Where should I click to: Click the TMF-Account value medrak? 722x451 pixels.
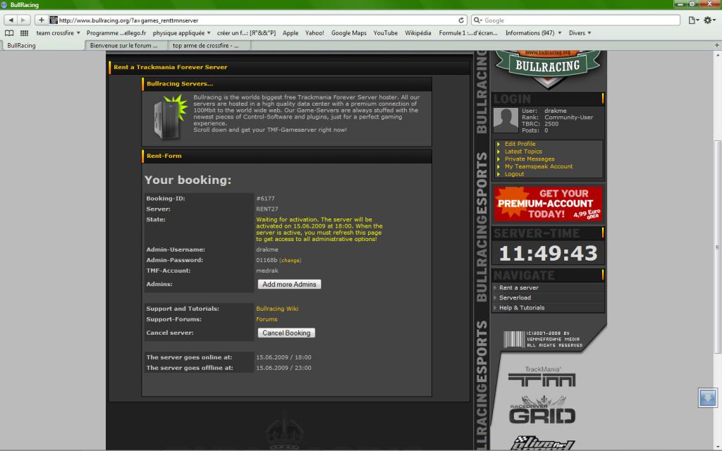tap(267, 271)
